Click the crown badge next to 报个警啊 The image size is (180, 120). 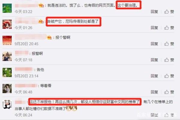point(49,37)
